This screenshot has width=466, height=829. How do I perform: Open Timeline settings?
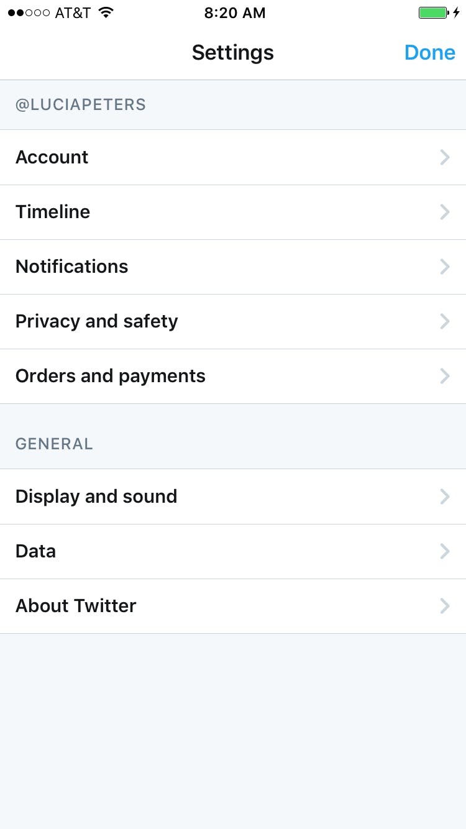click(x=53, y=212)
